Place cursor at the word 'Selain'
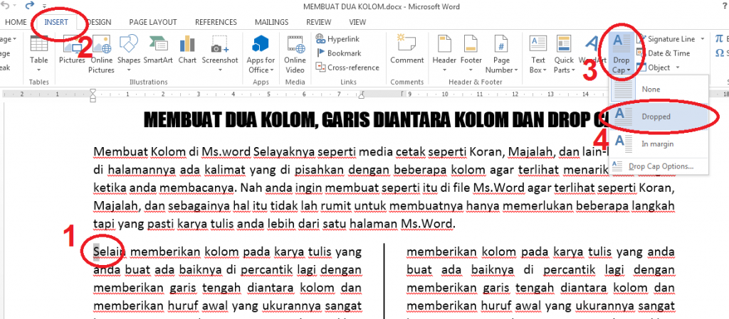The height and width of the screenshot is (319, 729). click(110, 252)
